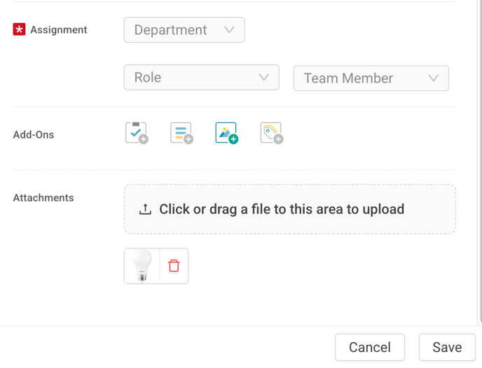Click the upload arrow icon
The image size is (482, 368).
pyautogui.click(x=145, y=209)
